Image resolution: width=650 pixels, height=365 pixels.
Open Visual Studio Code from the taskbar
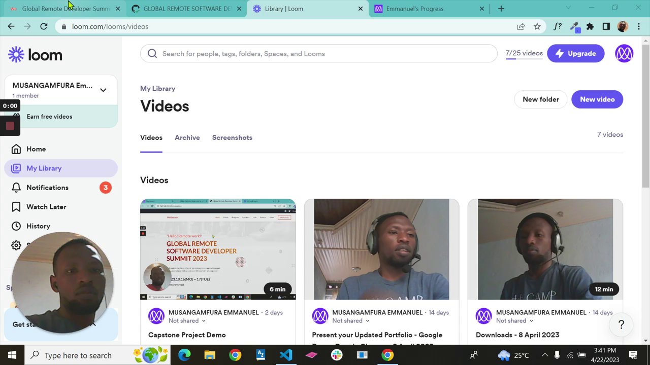pos(286,355)
